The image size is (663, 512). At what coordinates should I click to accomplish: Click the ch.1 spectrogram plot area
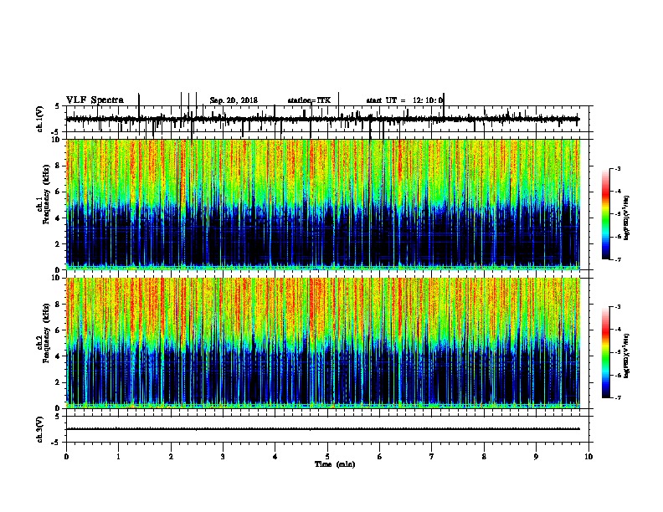point(323,204)
